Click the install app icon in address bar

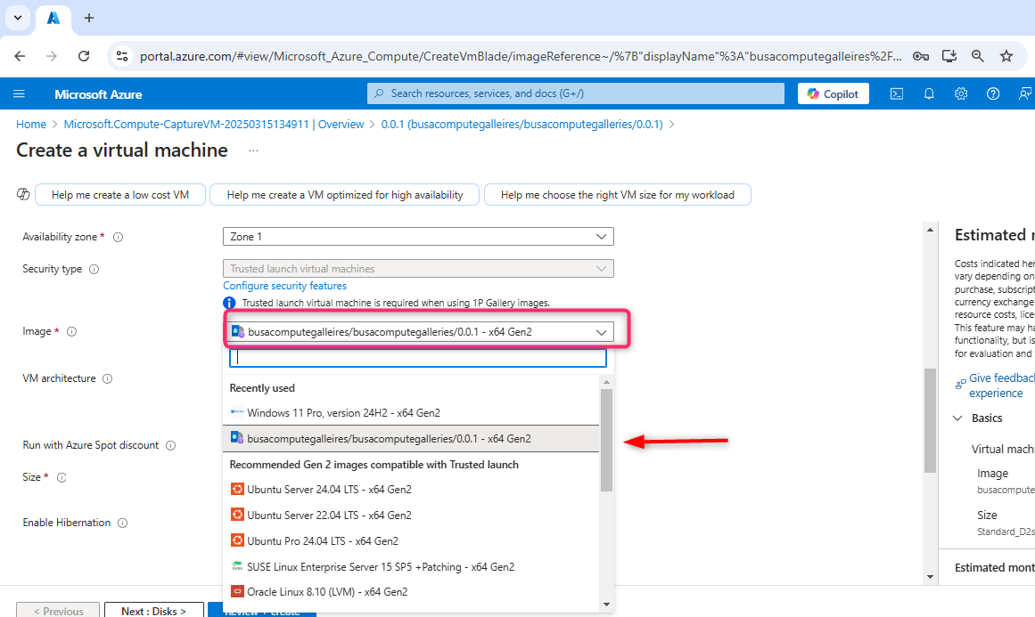click(x=949, y=56)
